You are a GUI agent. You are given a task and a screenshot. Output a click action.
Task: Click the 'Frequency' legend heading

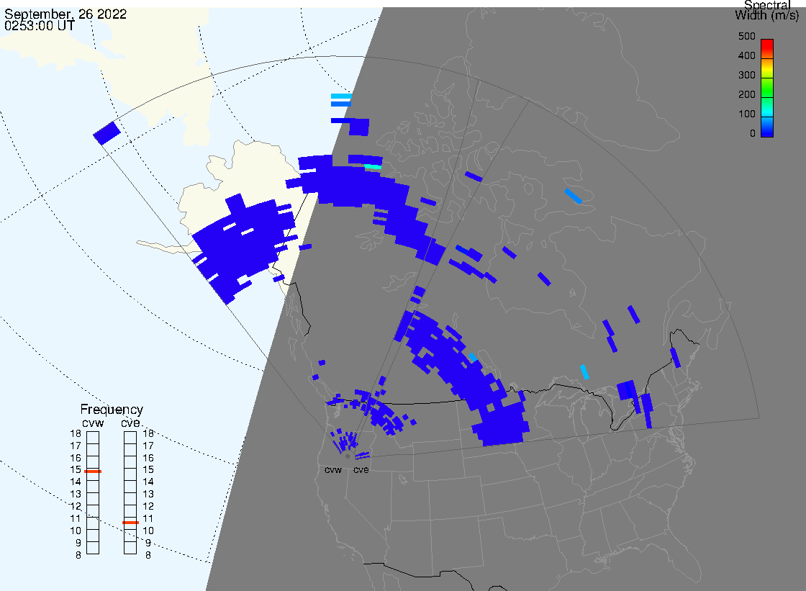tap(112, 410)
